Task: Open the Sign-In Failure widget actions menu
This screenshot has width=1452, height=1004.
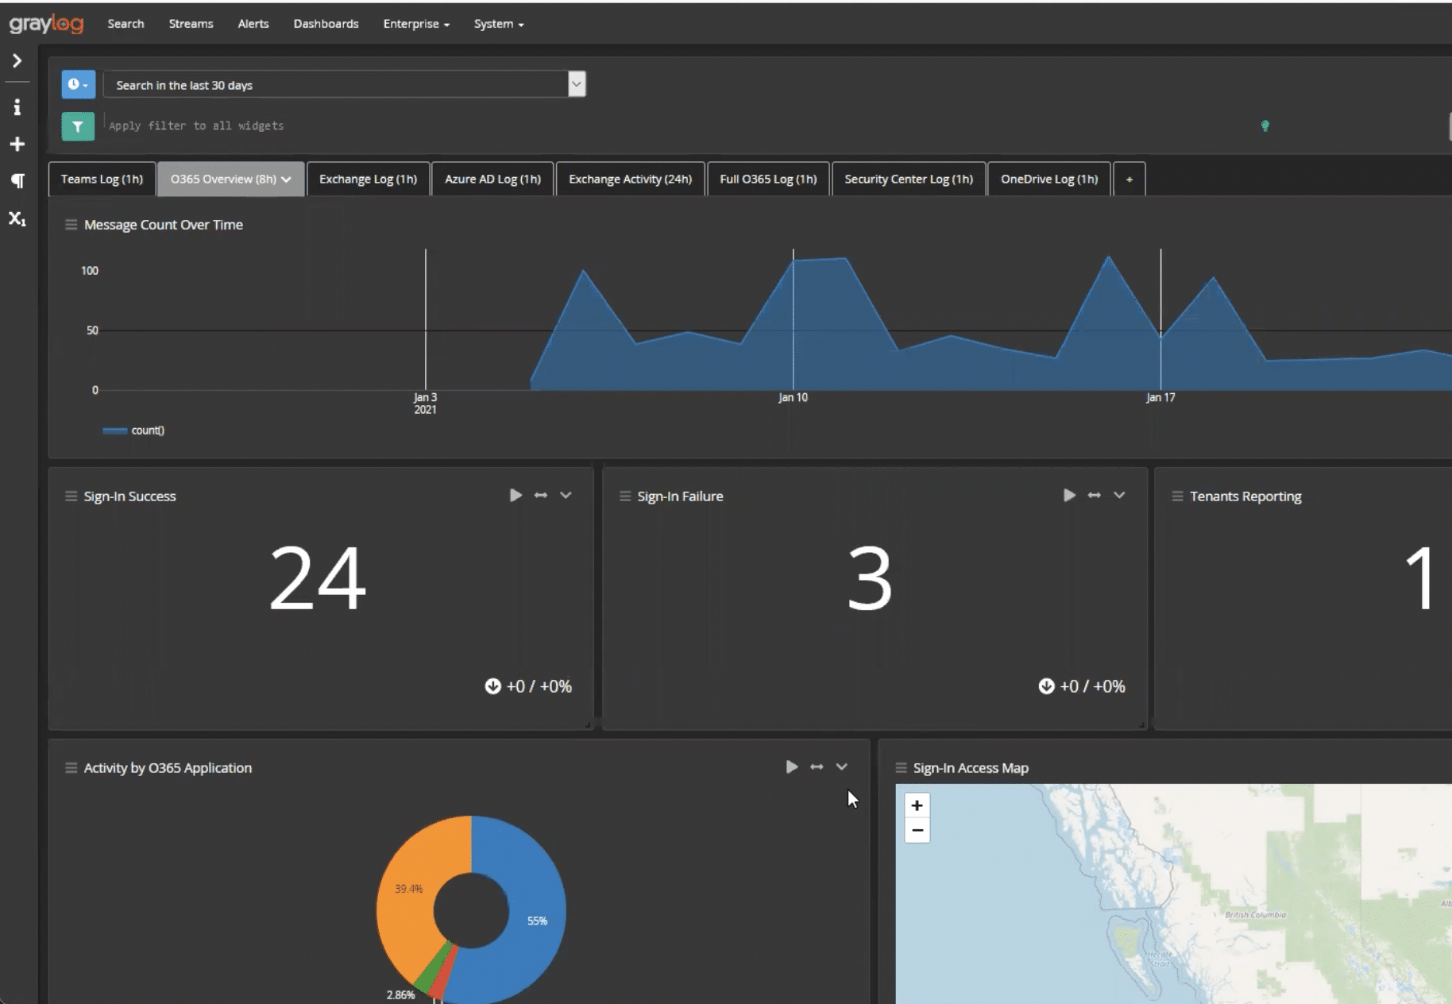Action: pyautogui.click(x=1120, y=495)
